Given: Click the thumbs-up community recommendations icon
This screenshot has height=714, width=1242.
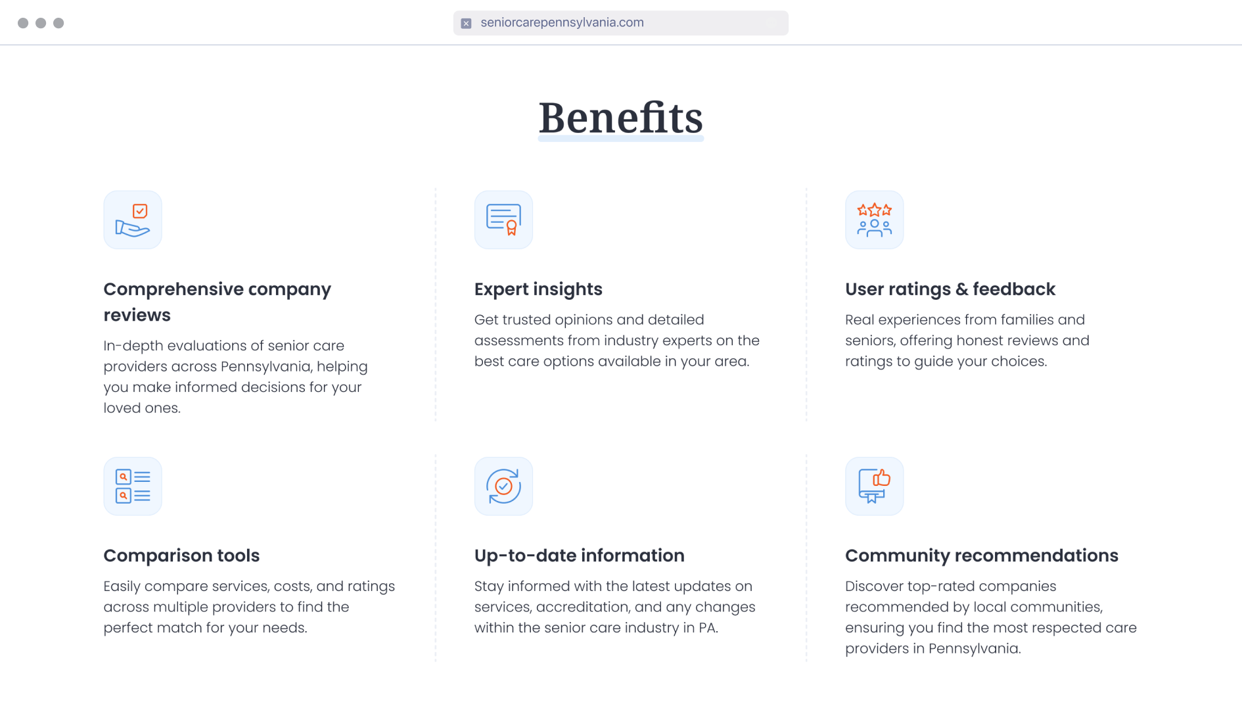Looking at the screenshot, I should (874, 486).
